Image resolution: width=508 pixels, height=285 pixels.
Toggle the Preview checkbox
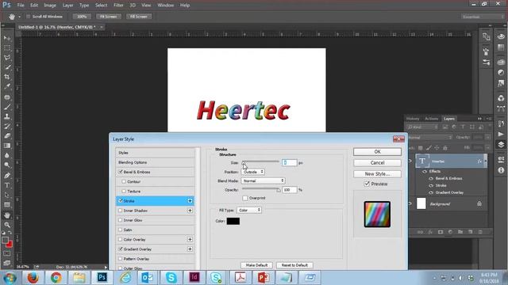tap(367, 184)
